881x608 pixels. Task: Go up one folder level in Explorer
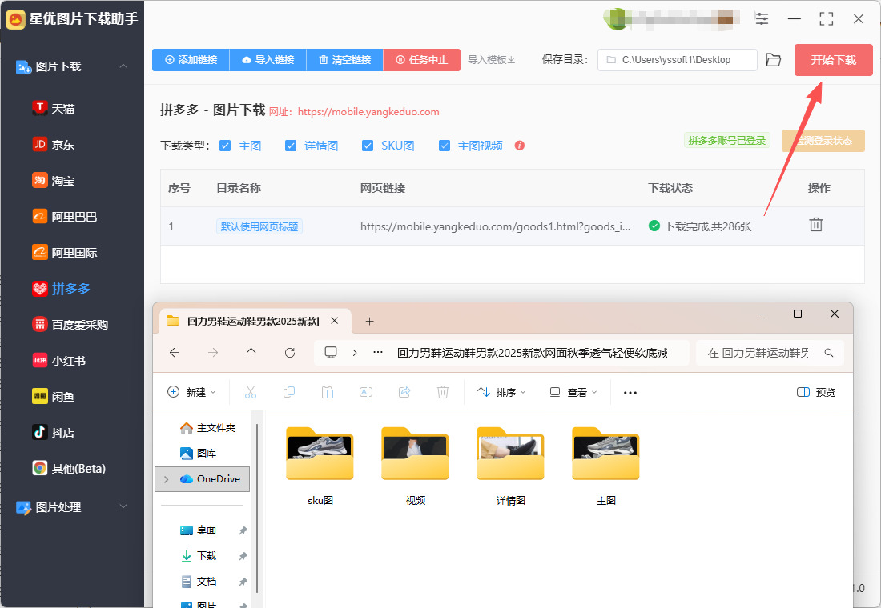pos(251,353)
